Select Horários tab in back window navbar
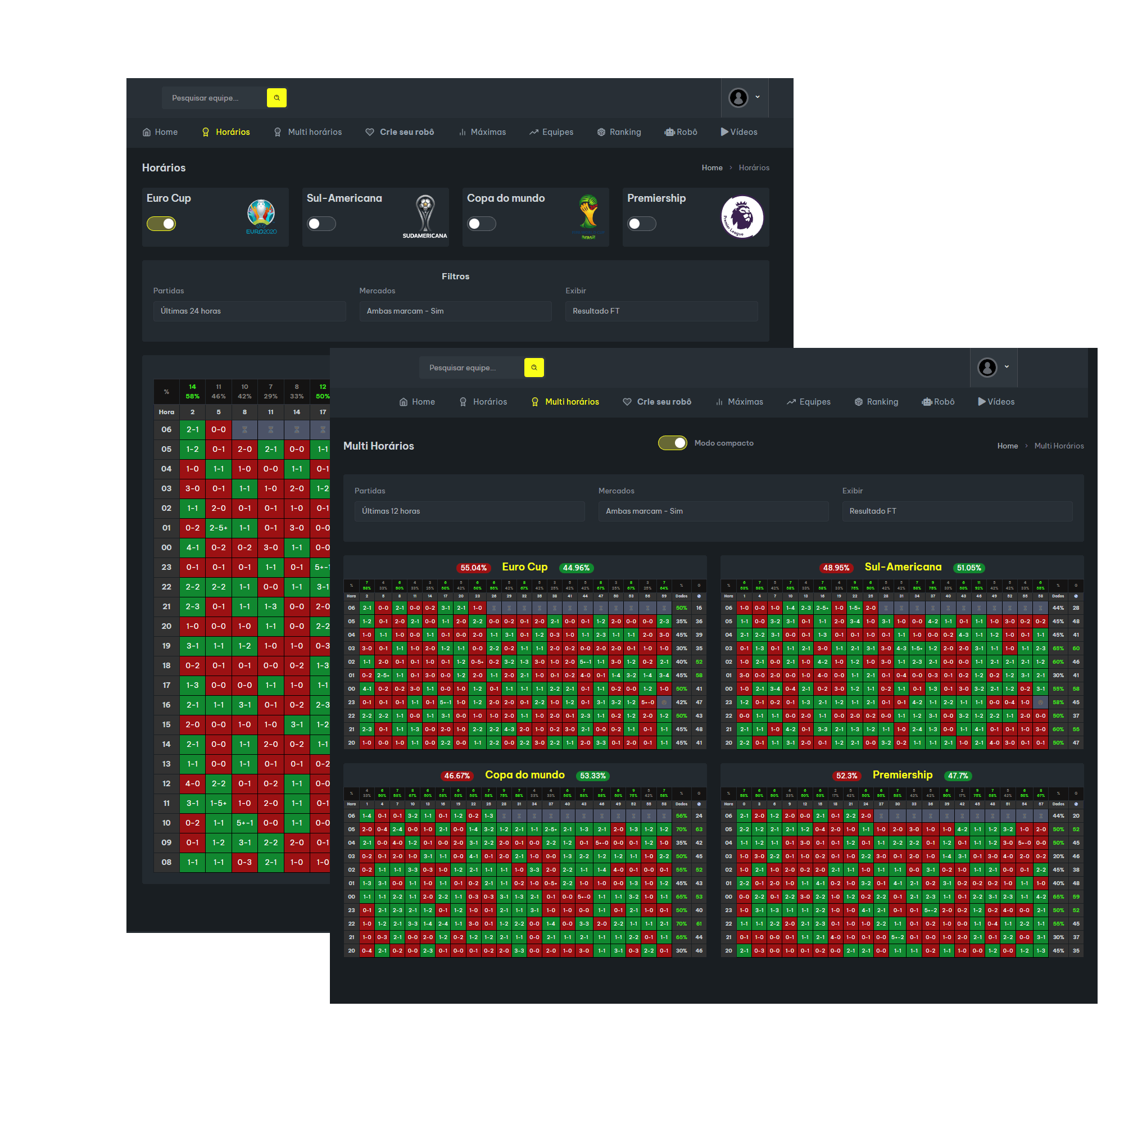Screen dimensions: 1124x1124 pyautogui.click(x=226, y=132)
